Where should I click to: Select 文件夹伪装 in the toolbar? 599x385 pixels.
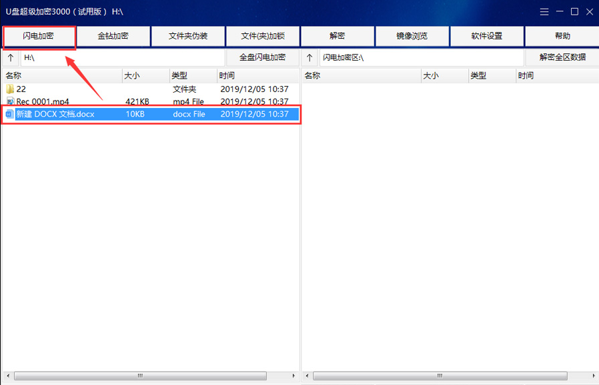point(187,36)
